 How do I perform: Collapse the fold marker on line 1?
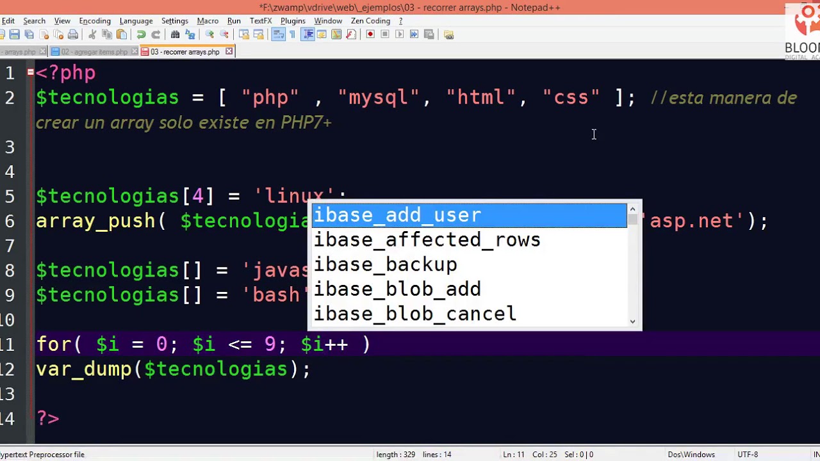30,72
